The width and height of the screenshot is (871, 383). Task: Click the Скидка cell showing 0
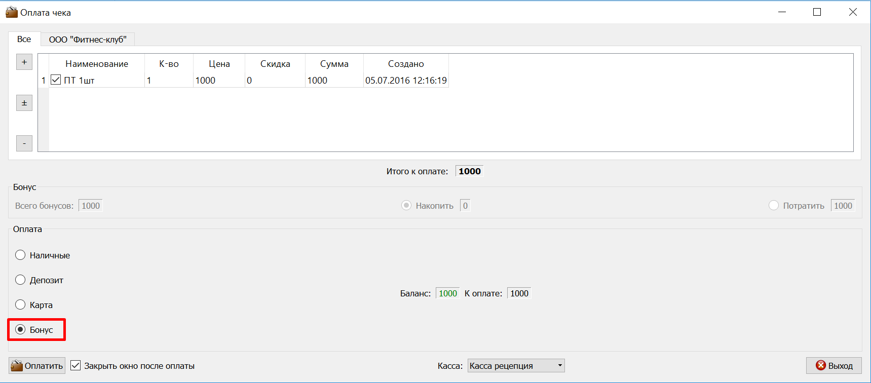tap(275, 80)
